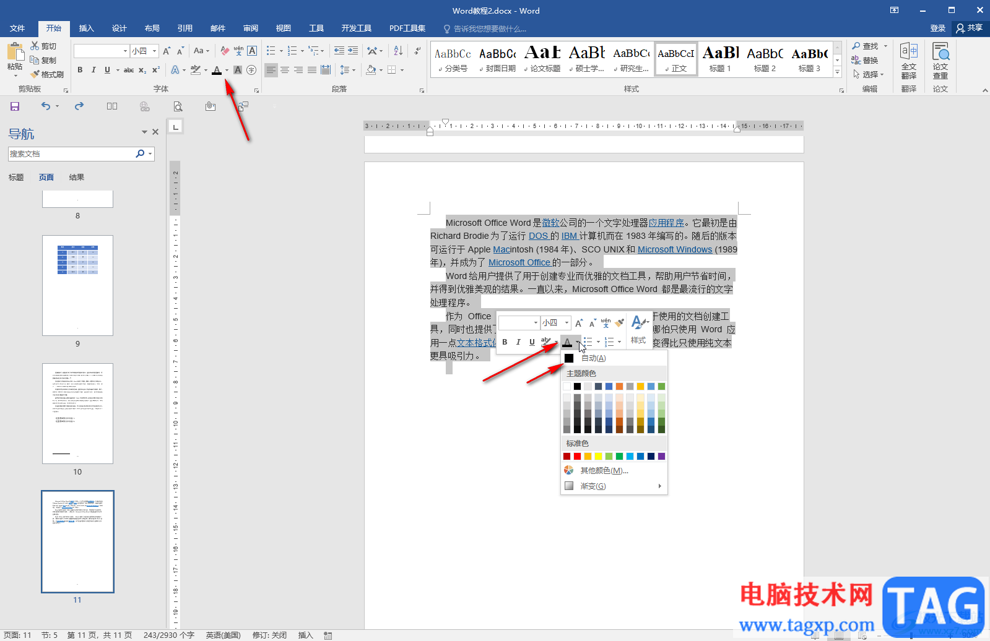Open the Design (设计) ribbon tab

pos(119,28)
